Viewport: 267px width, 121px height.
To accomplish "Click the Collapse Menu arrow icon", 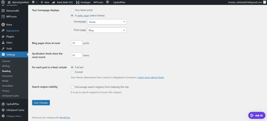I will pos(3,116).
